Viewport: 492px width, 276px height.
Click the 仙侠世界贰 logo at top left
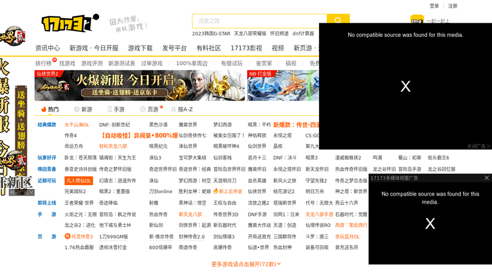tap(12, 36)
